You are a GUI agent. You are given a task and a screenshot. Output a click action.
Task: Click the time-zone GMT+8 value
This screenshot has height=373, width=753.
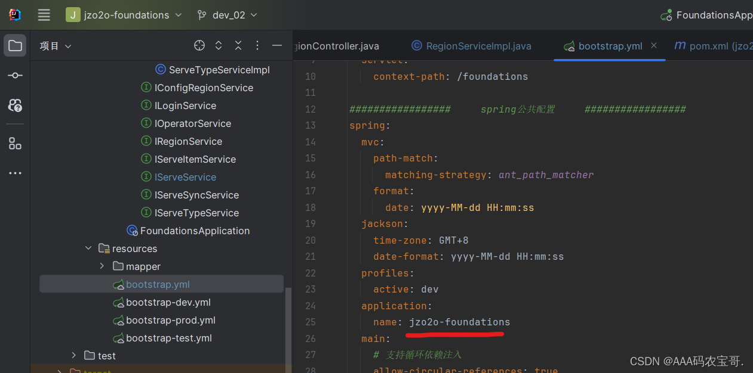[x=454, y=240]
